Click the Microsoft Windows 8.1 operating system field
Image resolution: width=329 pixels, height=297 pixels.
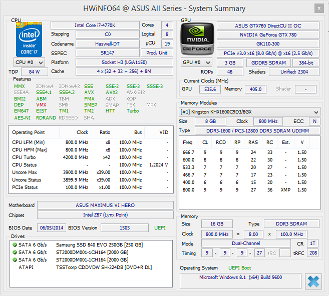[240, 281]
